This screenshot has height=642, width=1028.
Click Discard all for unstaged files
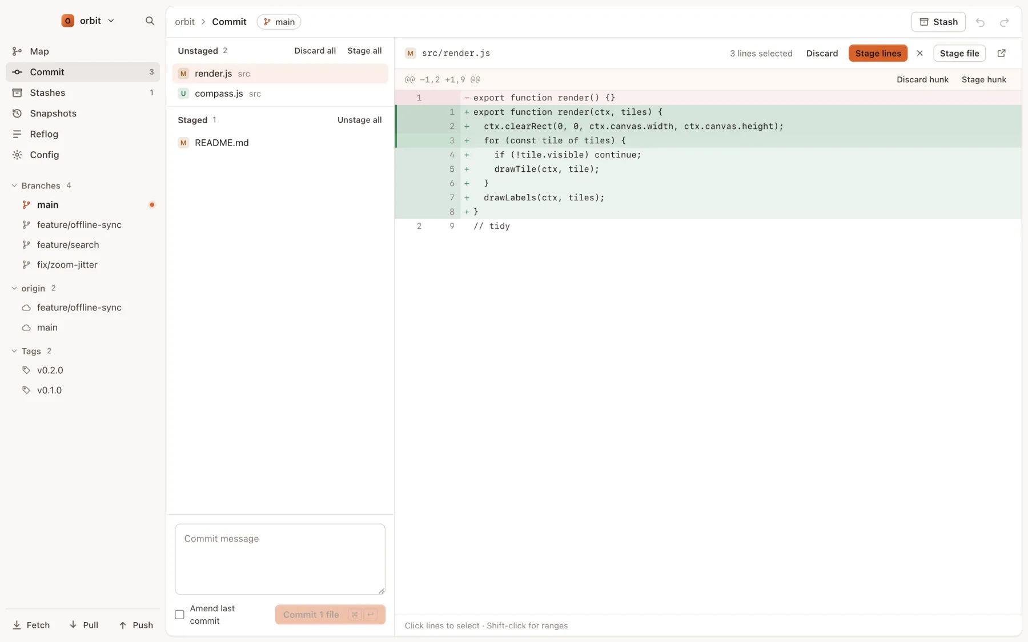(315, 51)
